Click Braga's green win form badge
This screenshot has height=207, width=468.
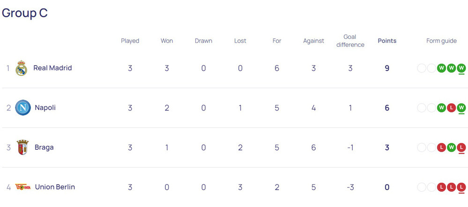click(451, 148)
